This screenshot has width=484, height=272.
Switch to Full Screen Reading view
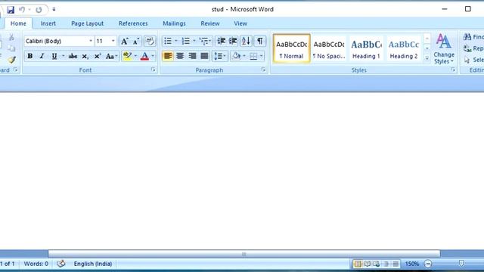368,264
